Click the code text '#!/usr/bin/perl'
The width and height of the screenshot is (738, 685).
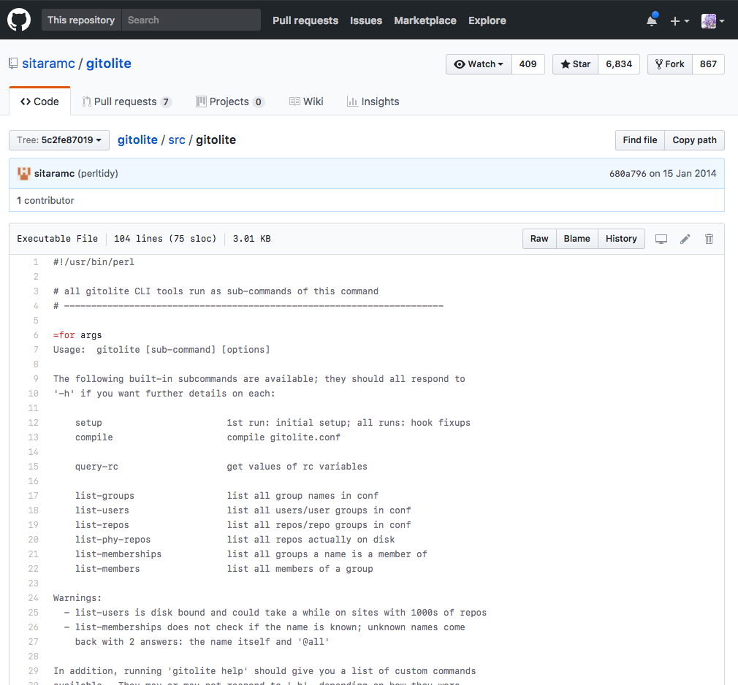tap(94, 262)
